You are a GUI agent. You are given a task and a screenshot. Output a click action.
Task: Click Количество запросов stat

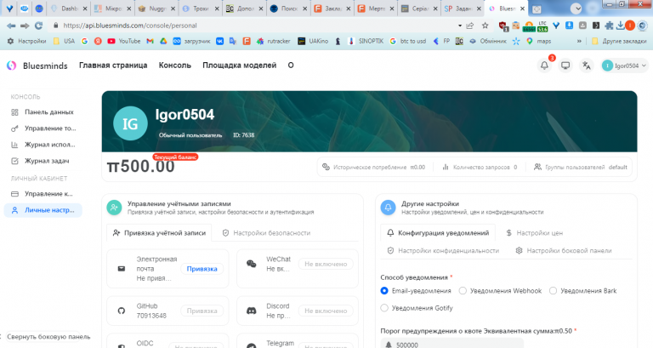(x=480, y=167)
